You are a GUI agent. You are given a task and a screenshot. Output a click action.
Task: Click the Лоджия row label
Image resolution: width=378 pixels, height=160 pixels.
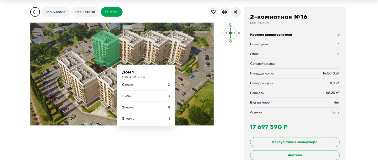(x=256, y=112)
